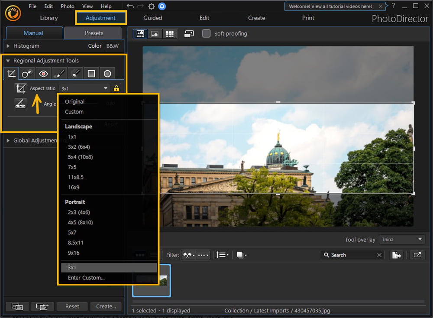Click the flip/rotate viewer icon

(189, 33)
